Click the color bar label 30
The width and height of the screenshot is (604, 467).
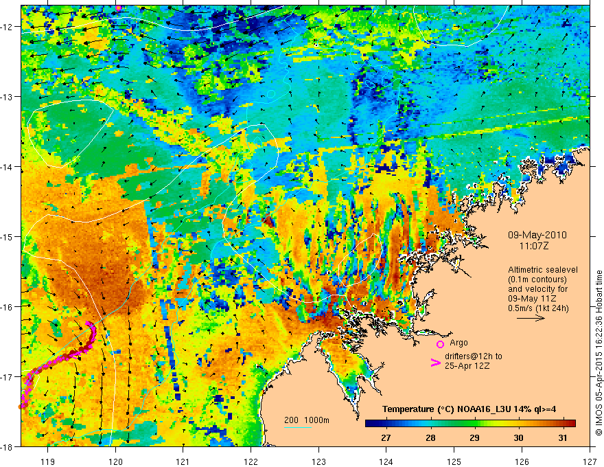[x=518, y=437]
